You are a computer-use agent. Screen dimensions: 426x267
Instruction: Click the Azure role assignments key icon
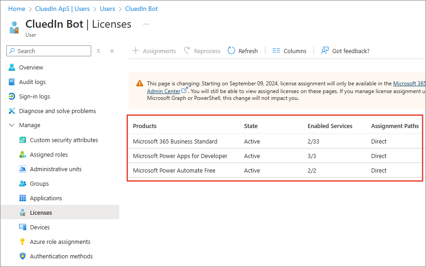click(x=23, y=242)
